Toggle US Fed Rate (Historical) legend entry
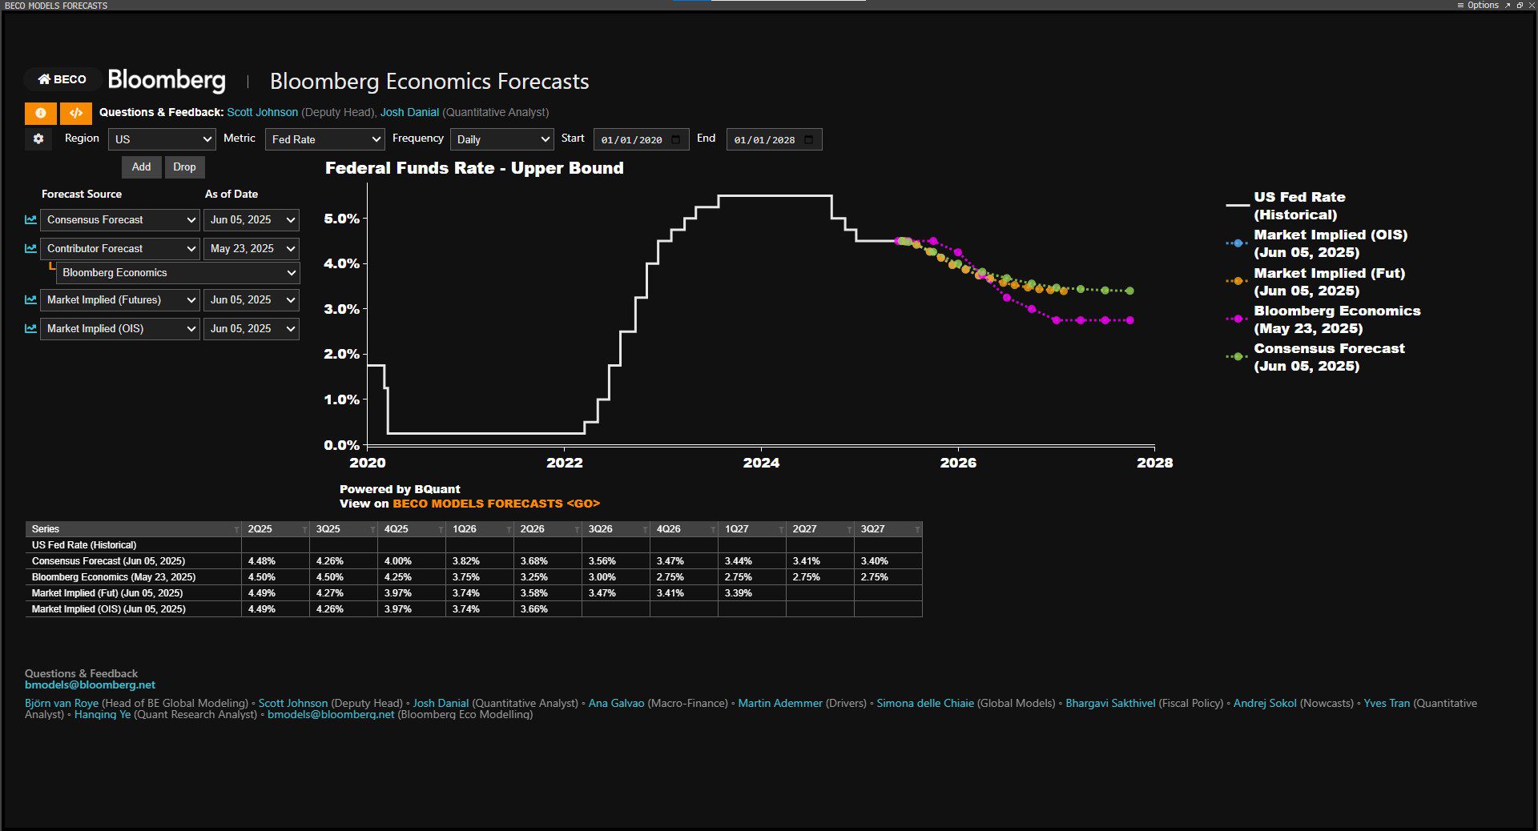The height and width of the screenshot is (831, 1538). tap(1298, 206)
